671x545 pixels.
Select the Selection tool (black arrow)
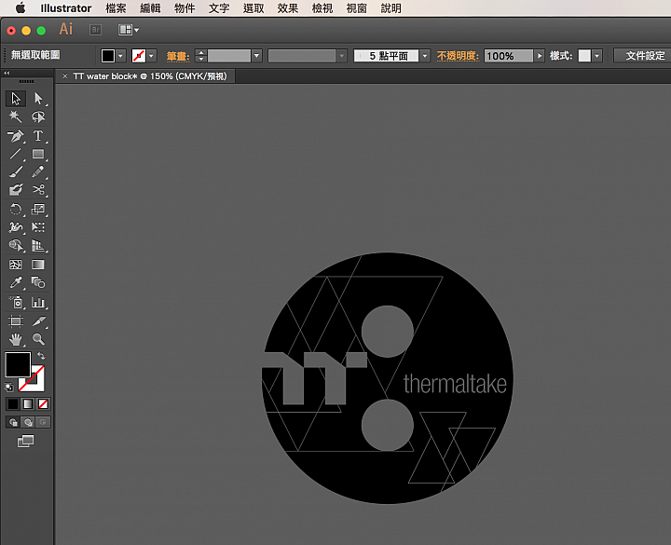16,99
